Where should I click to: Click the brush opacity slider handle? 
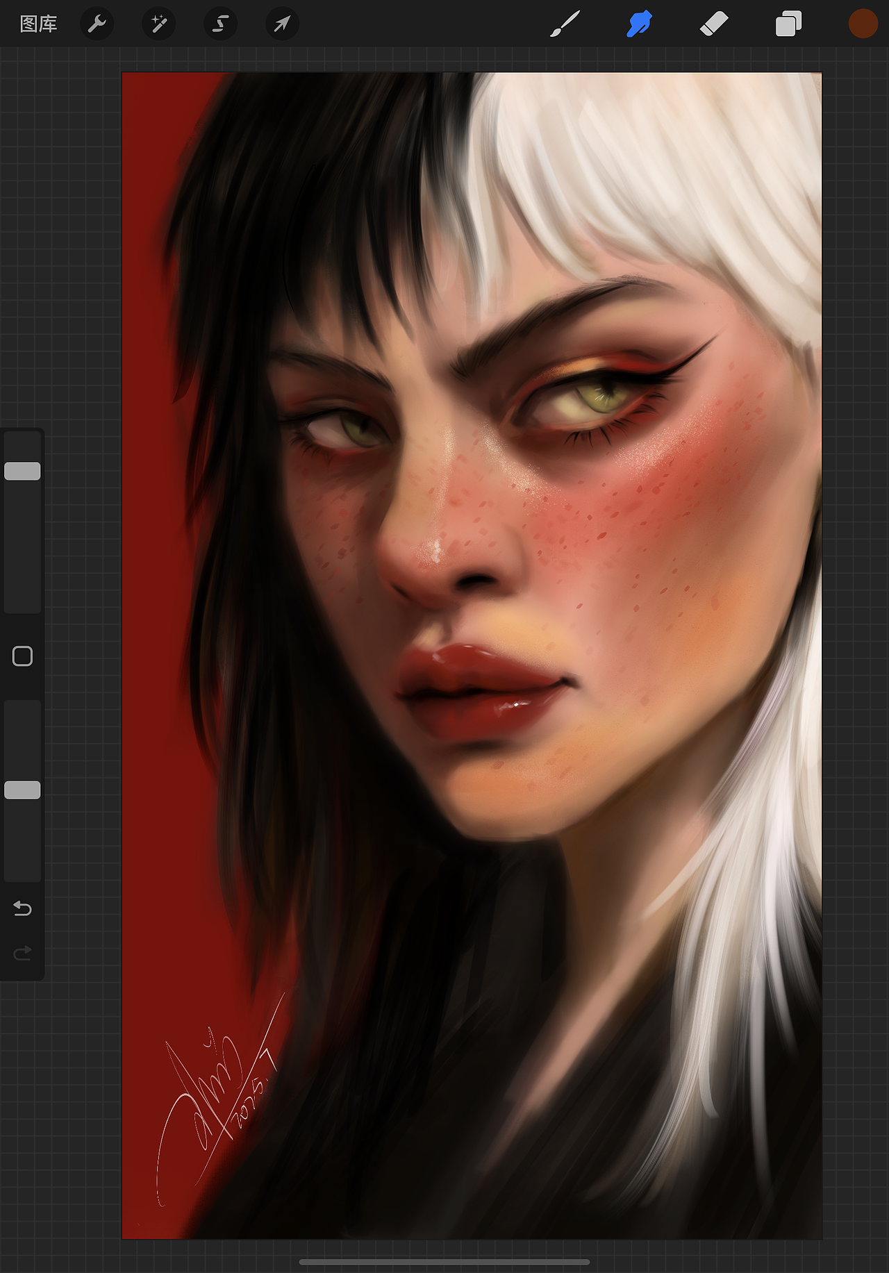22,790
